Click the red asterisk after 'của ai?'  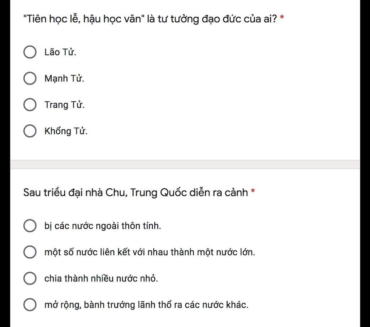click(282, 17)
